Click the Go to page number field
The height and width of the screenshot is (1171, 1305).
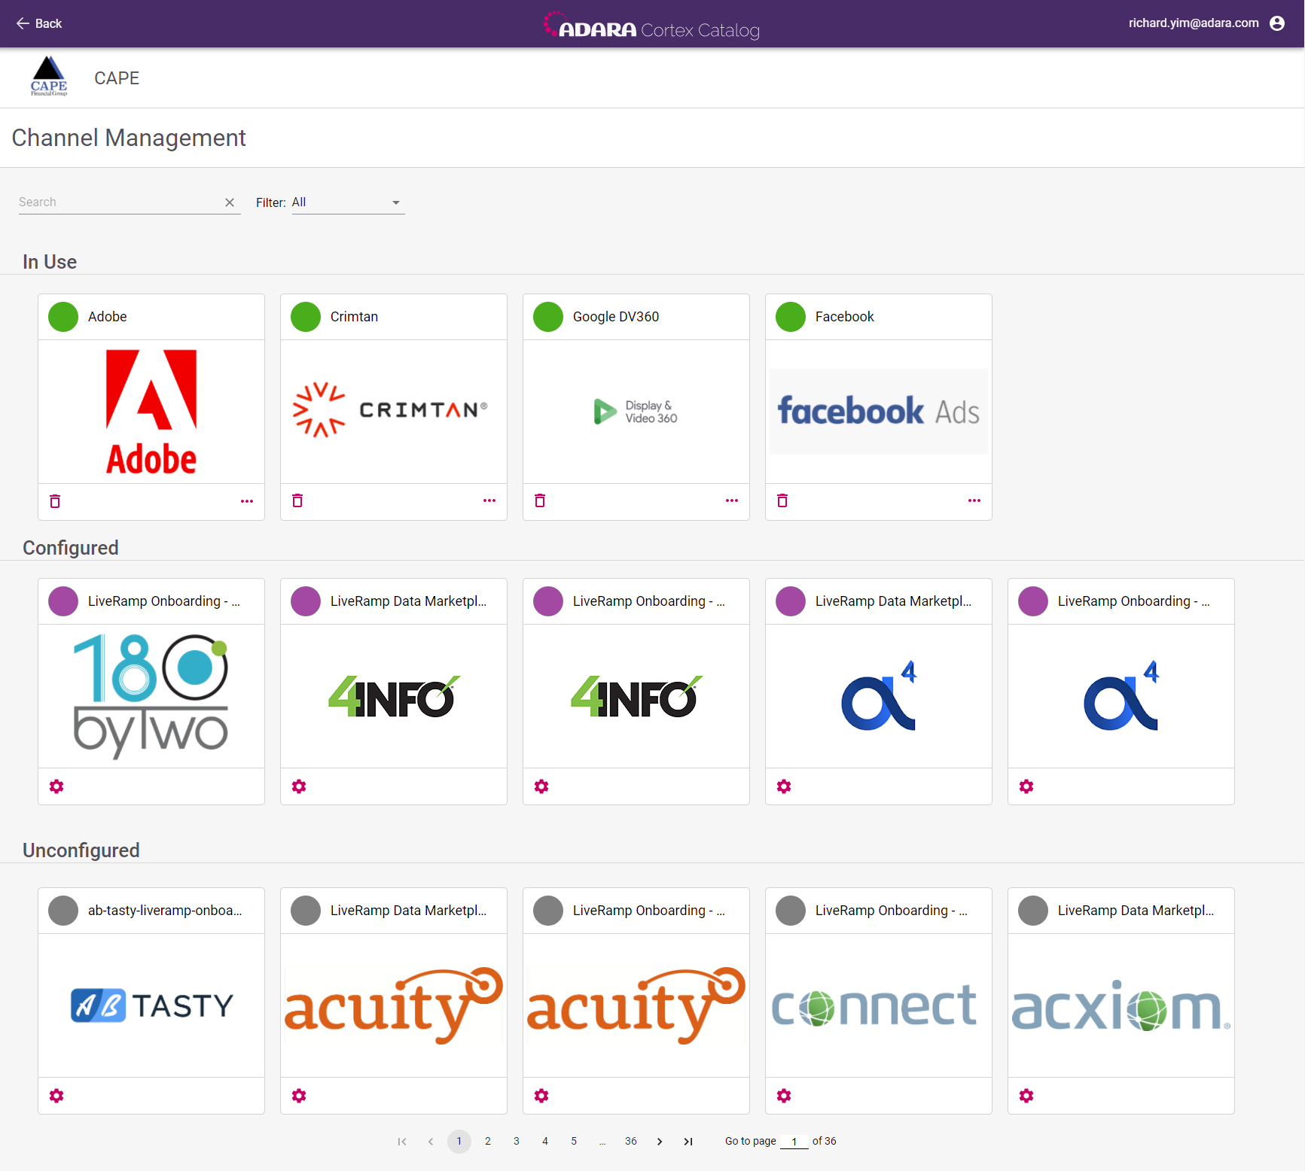[794, 1142]
